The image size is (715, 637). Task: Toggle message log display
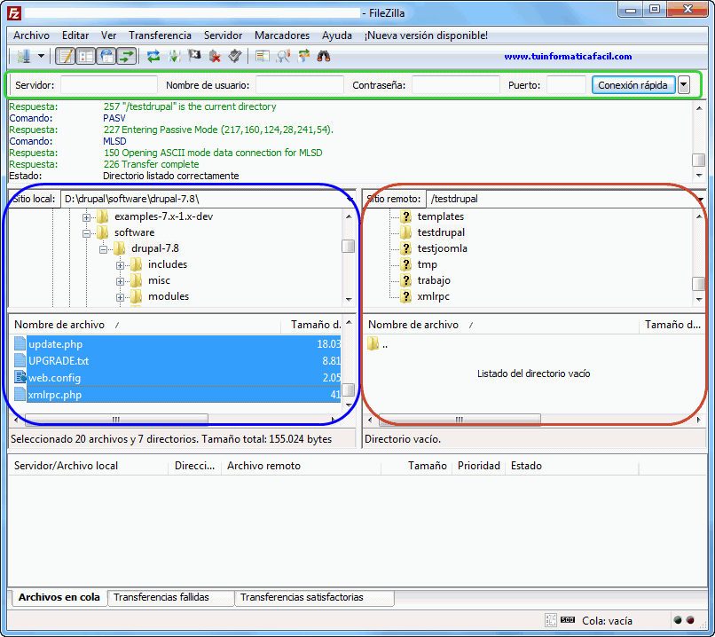pos(65,56)
